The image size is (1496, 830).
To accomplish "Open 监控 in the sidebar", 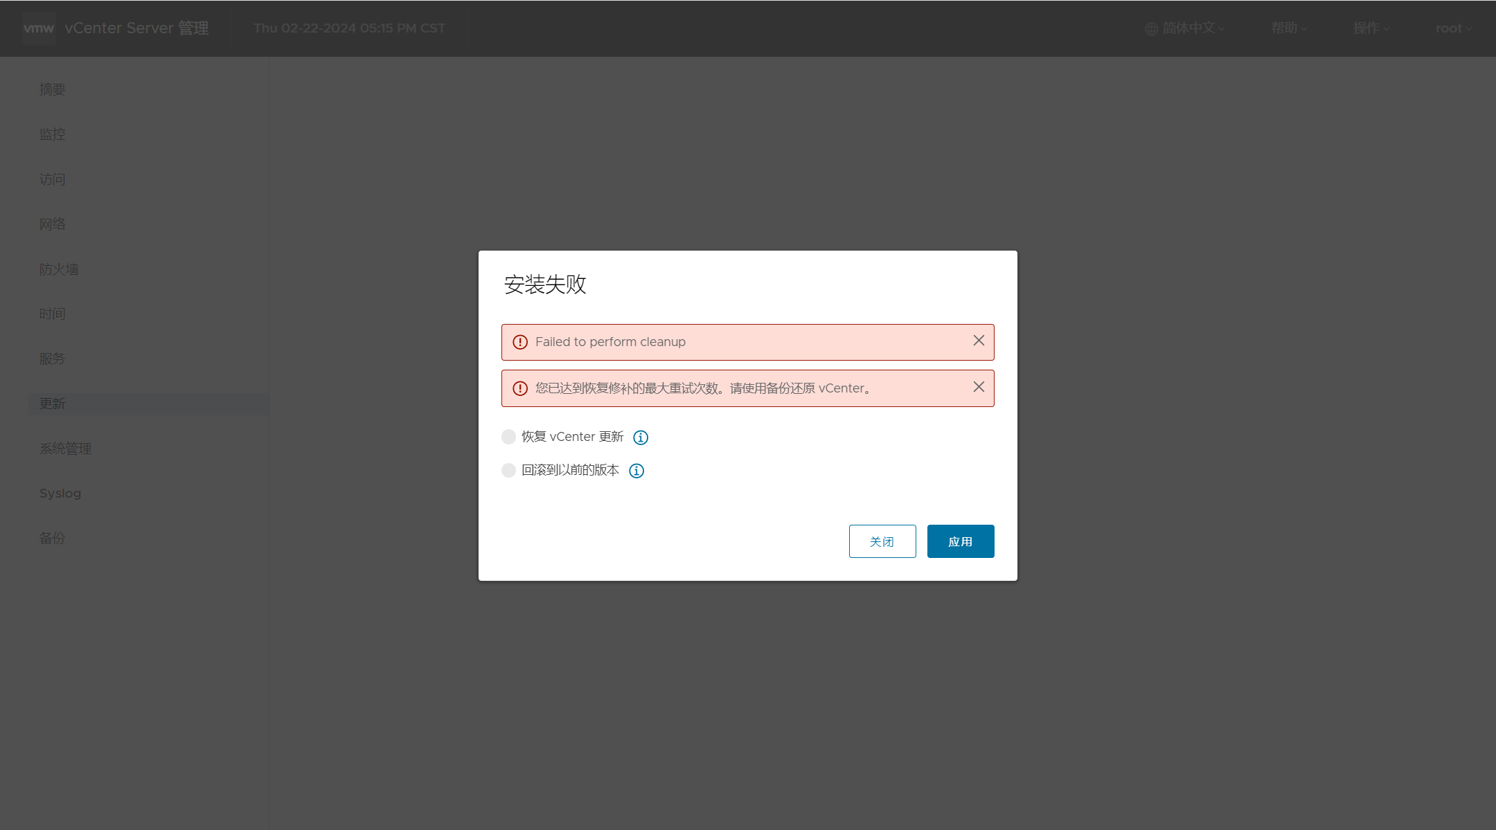I will 52,134.
